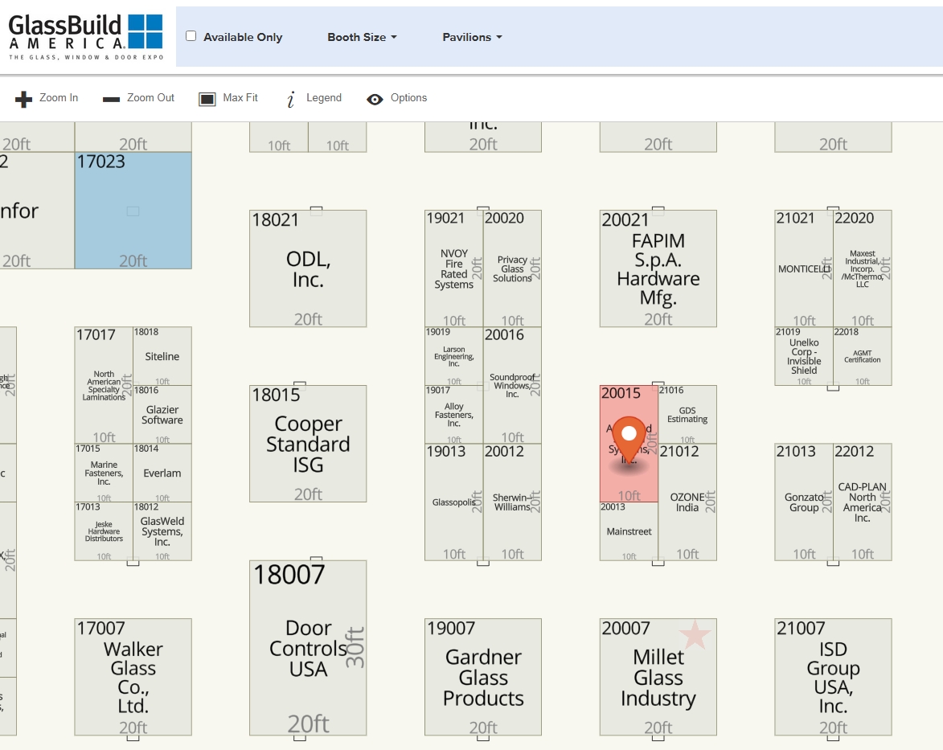
Task: Select booth 19007 Gardner Glass Products
Action: [x=483, y=677]
